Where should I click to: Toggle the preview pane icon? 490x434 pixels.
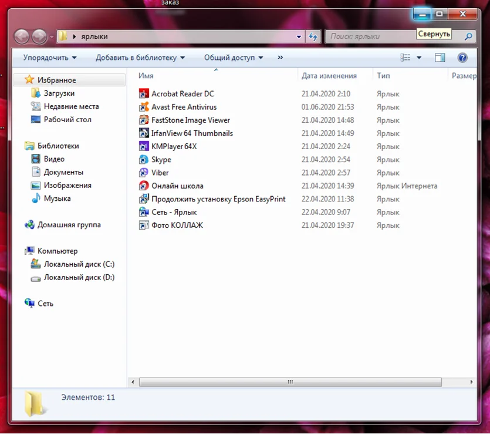point(440,58)
